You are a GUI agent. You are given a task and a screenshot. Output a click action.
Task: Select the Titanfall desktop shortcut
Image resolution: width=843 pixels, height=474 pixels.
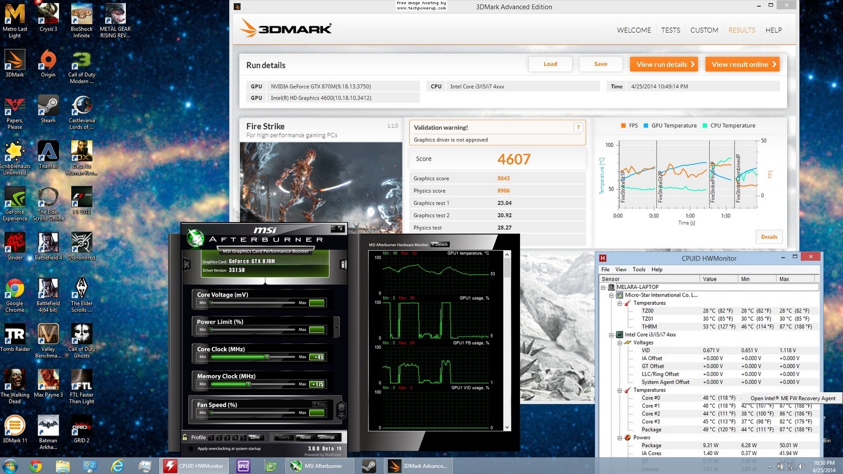point(48,155)
